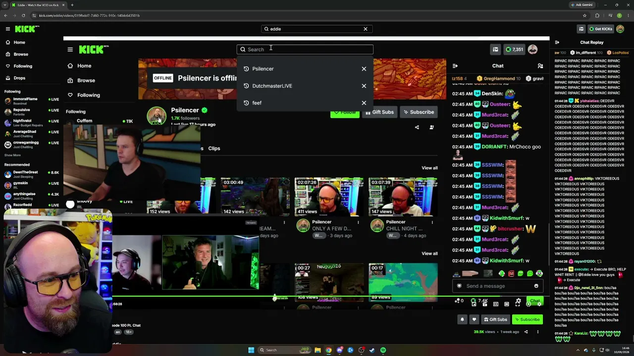Open the outer Kick sidebar hamburger menu
The height and width of the screenshot is (356, 634).
click(x=7, y=29)
